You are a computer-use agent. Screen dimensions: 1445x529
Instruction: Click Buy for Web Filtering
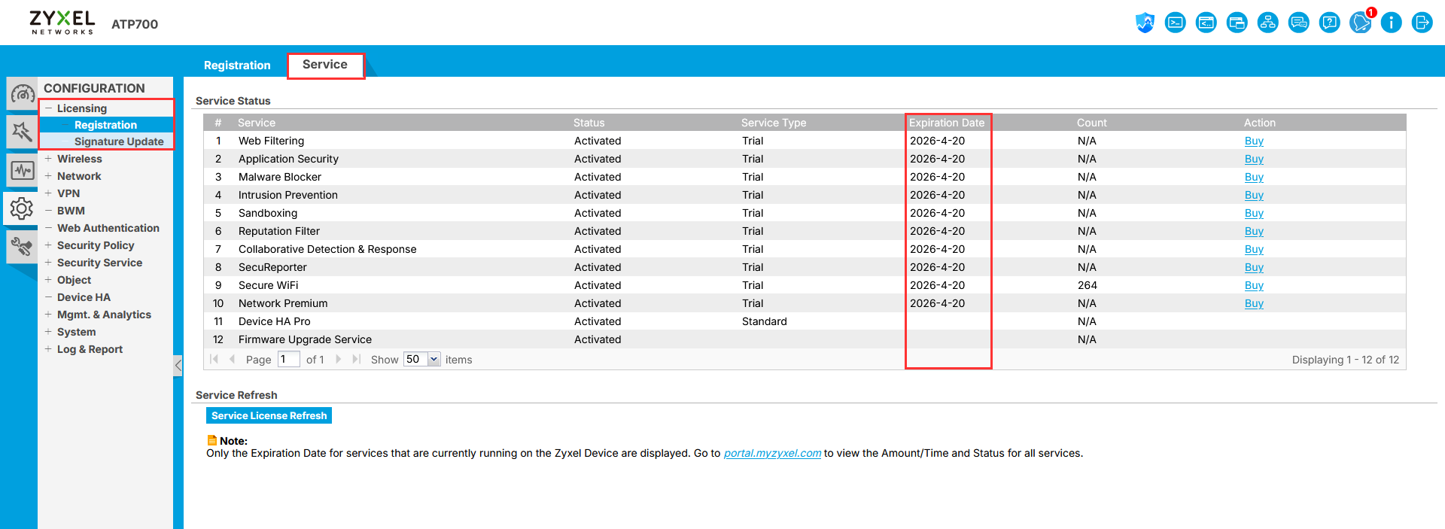tap(1254, 141)
